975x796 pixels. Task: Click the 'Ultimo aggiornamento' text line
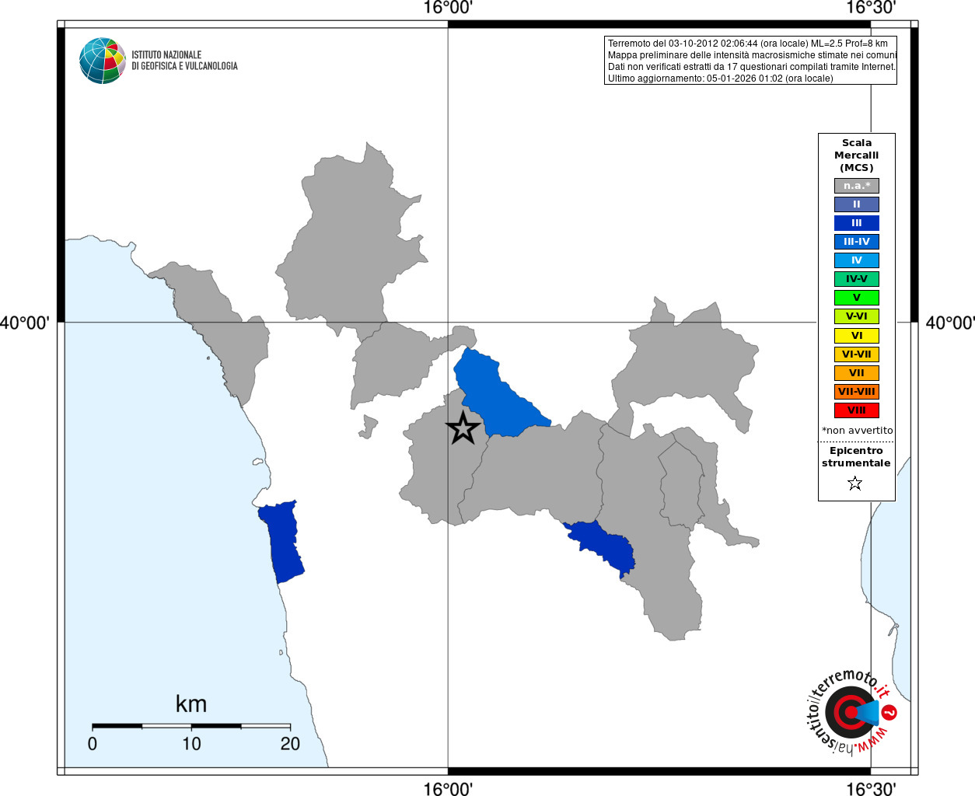[721, 79]
